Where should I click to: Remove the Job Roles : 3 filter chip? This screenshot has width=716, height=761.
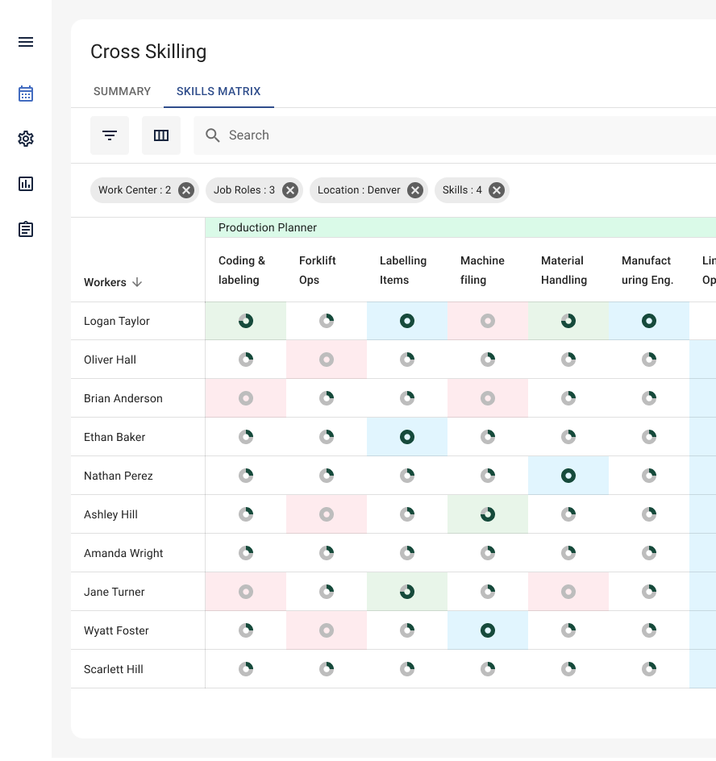pyautogui.click(x=289, y=190)
